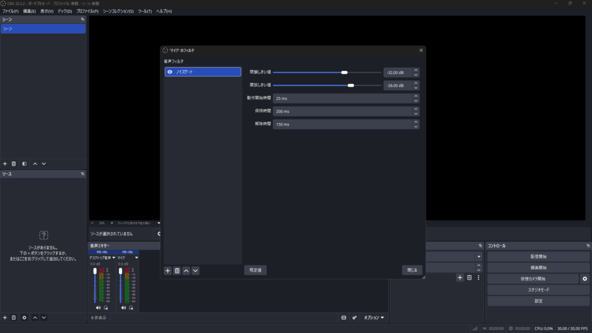This screenshot has width=592, height=333.
Task: Adjust デスクトップ音声 volume fader
Action: point(95,271)
